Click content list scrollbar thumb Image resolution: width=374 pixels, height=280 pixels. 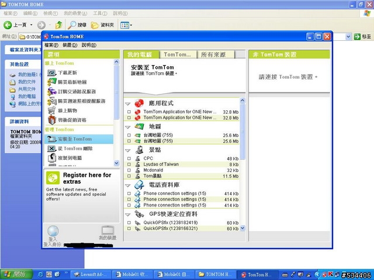tap(243, 131)
